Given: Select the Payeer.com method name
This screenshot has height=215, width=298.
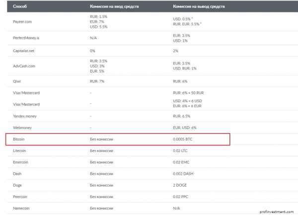Looking at the screenshot, I should point(22,22).
